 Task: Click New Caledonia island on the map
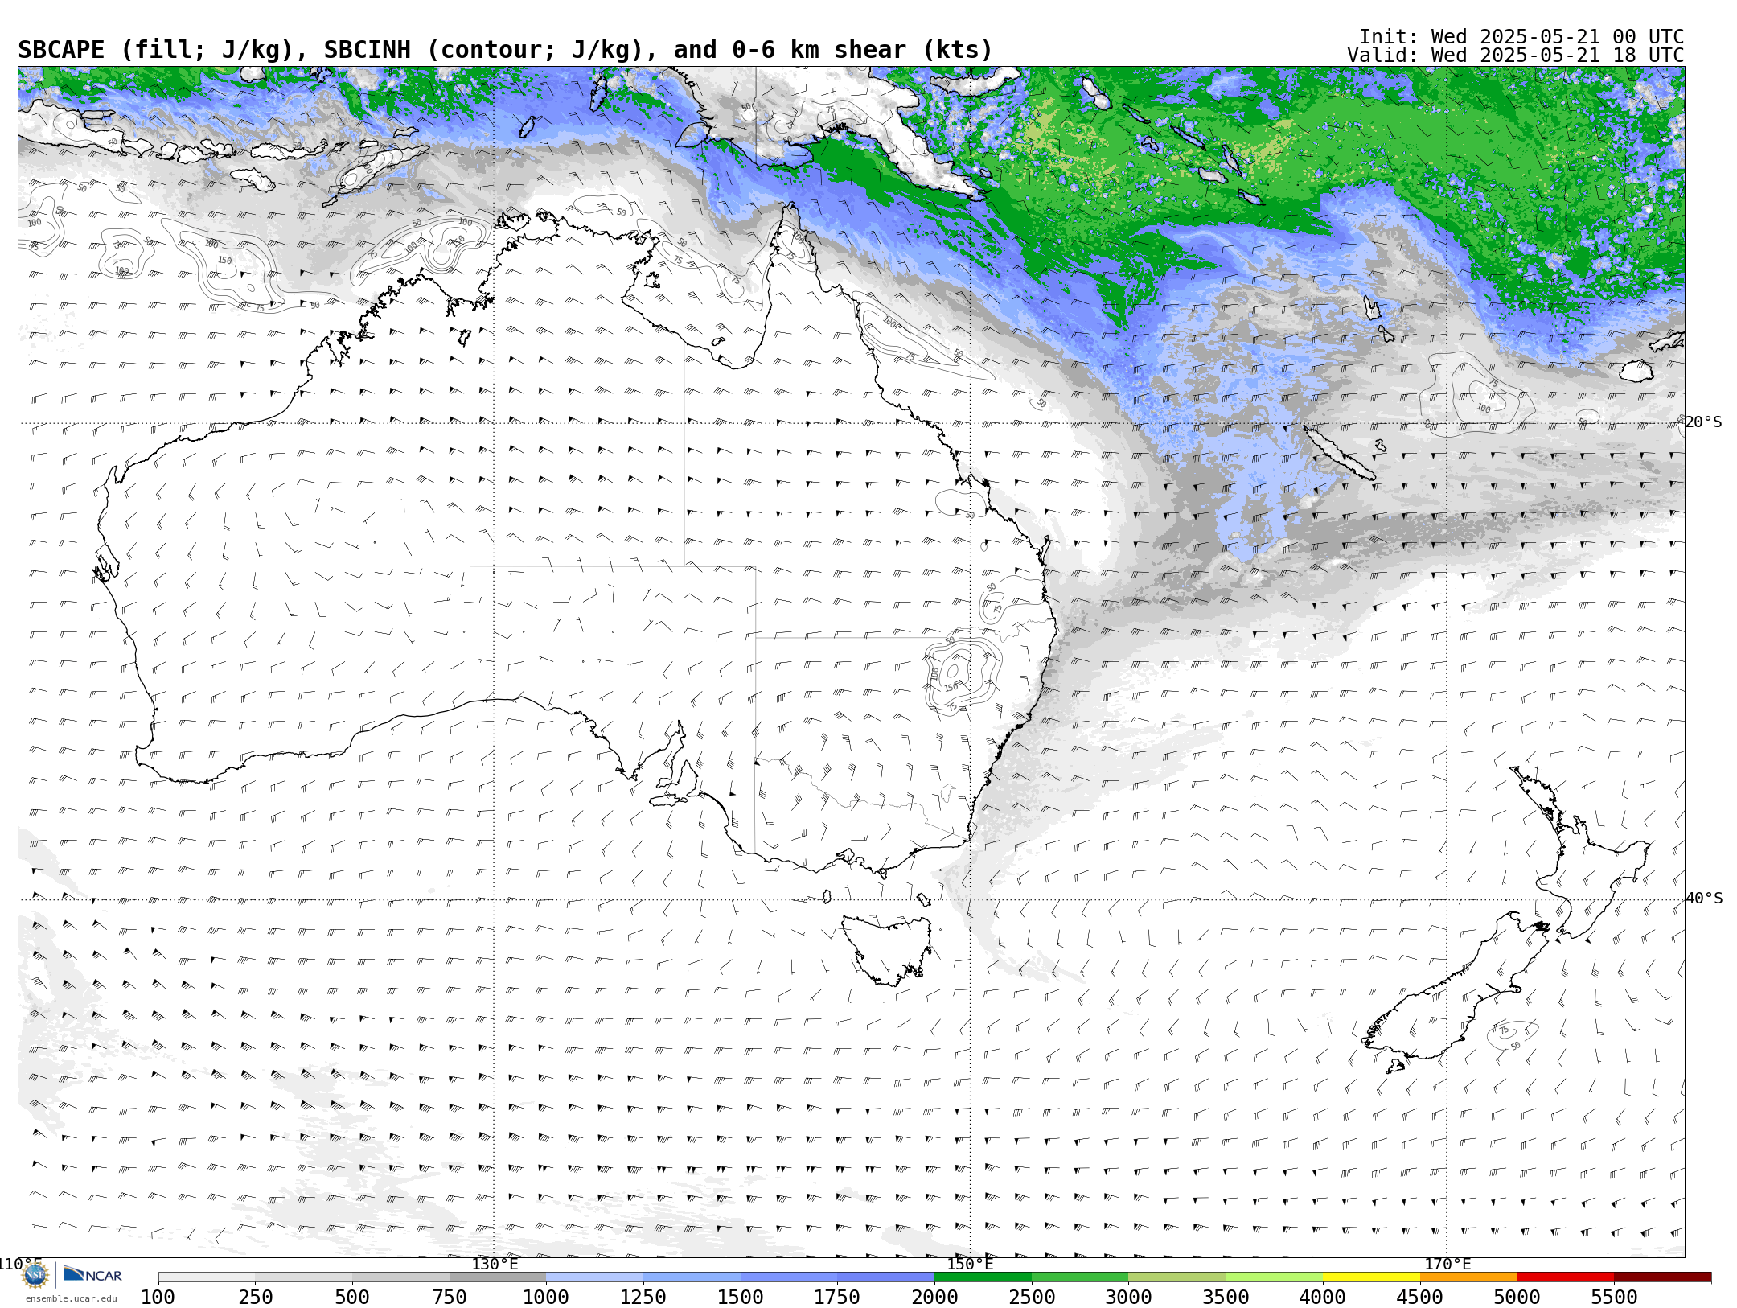pos(1338,453)
